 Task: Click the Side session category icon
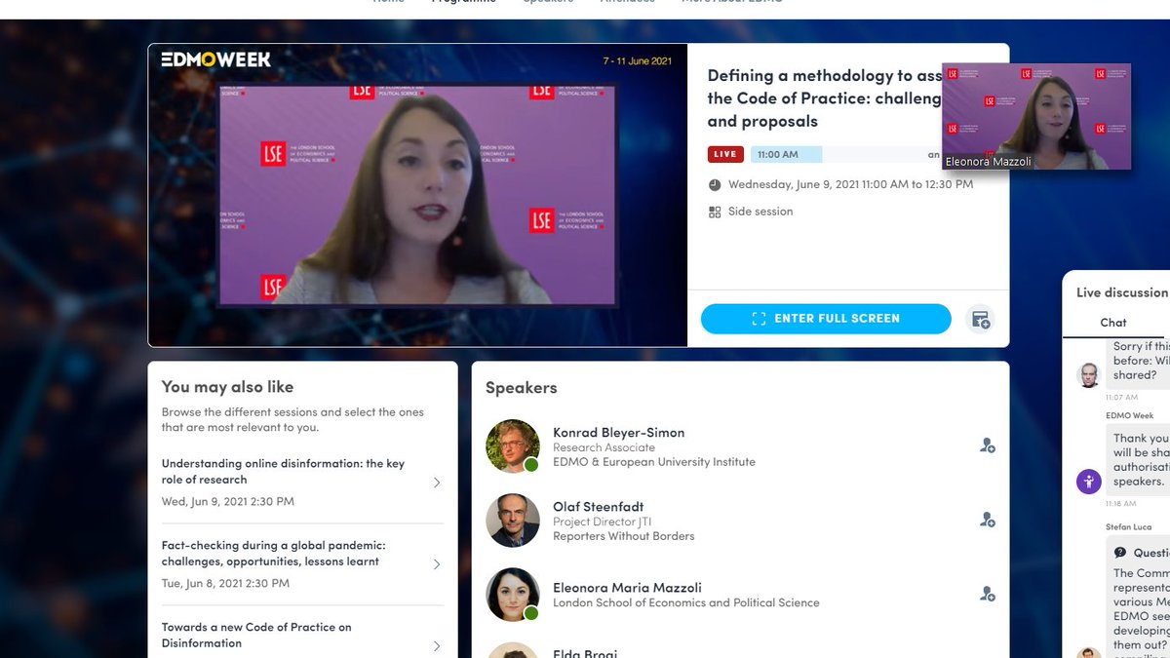[x=713, y=212]
